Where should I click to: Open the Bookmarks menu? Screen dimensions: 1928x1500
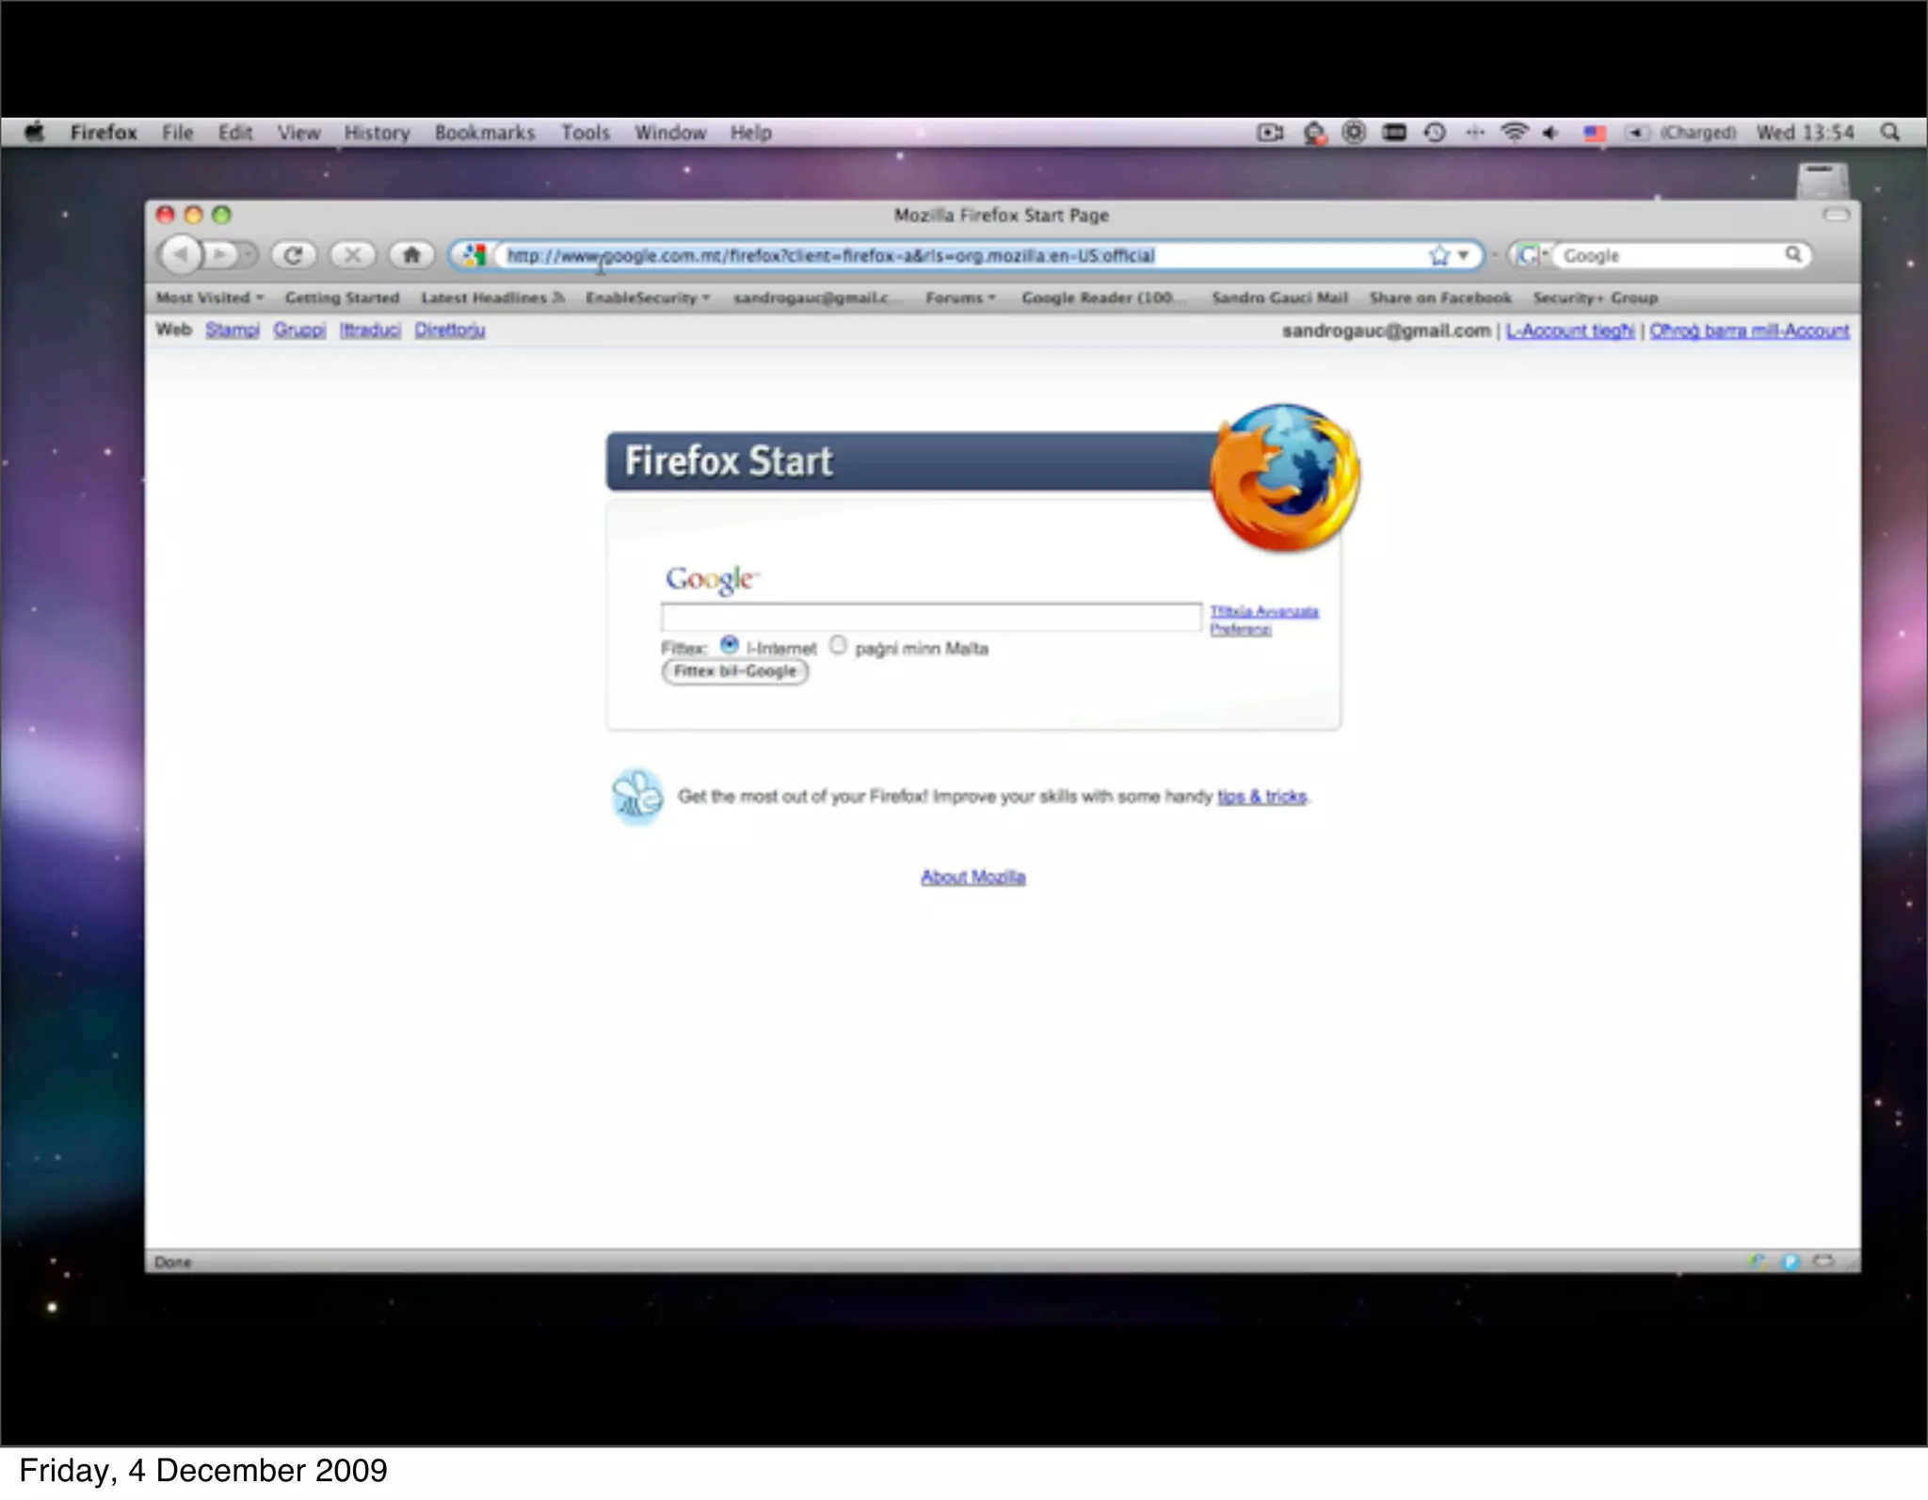point(484,133)
